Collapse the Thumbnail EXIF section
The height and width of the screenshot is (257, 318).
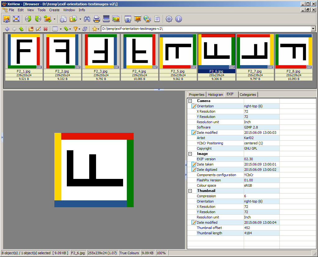(190, 191)
